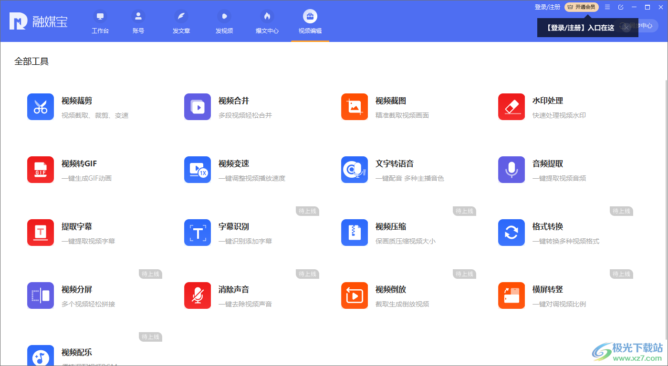This screenshot has height=366, width=668.
Task: Open the hamburger menu in the title bar
Action: click(607, 7)
